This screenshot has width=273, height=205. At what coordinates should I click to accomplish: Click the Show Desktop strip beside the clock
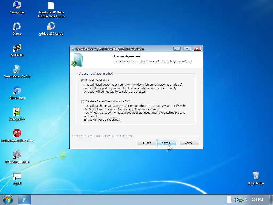[x=271, y=200]
